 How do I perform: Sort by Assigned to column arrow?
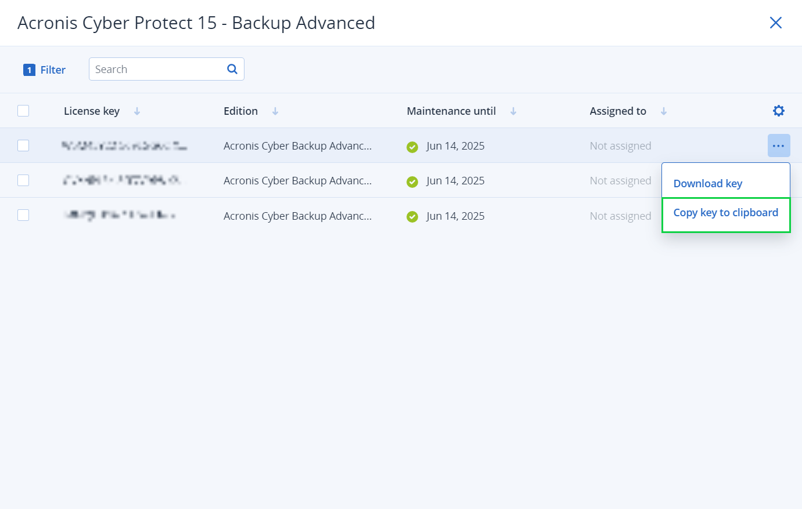click(664, 111)
